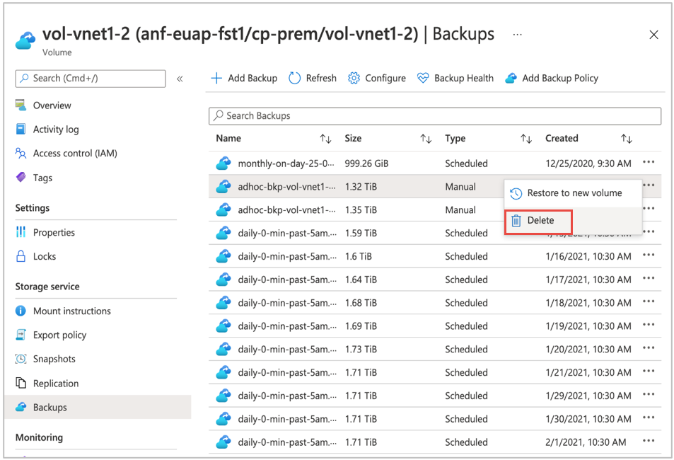Click the Snapshots clock icon in sidebar
The image size is (674, 460).
pyautogui.click(x=21, y=359)
